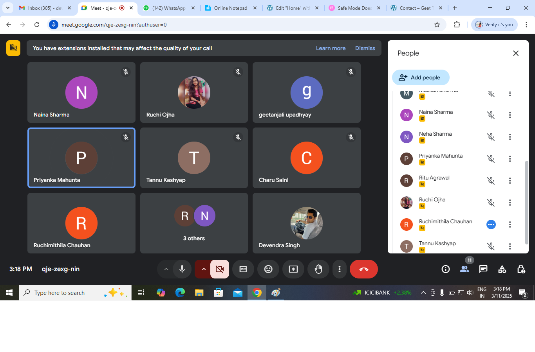The image size is (535, 352).
Task: Mute Ruchi Ojha in People list
Action: coord(491,203)
